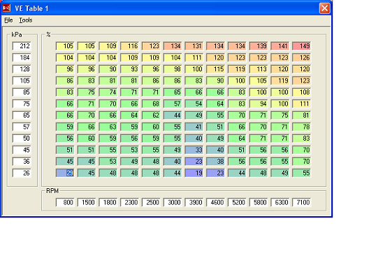The width and height of the screenshot is (369, 277).
Task: Select VE cell at 105 kPa, 5800 RPM
Action: (259, 80)
